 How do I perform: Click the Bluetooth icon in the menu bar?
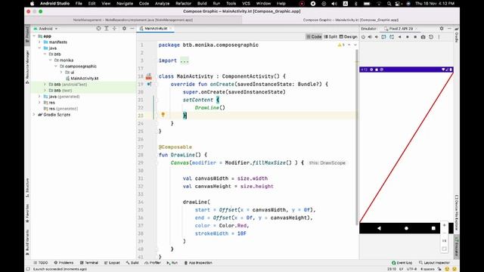point(355,4)
